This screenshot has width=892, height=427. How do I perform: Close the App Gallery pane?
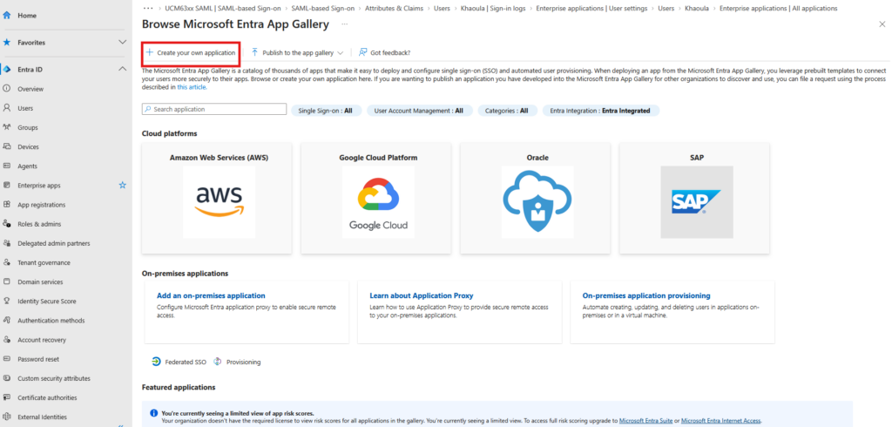click(x=882, y=24)
